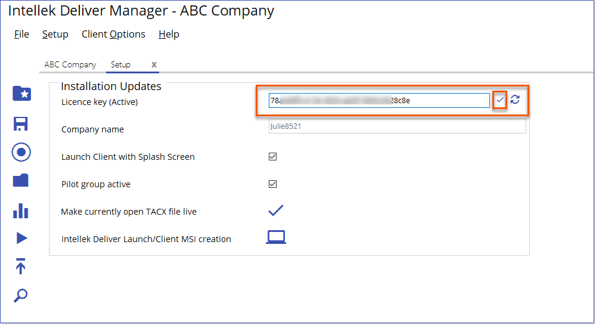Open the File menu

[21, 34]
